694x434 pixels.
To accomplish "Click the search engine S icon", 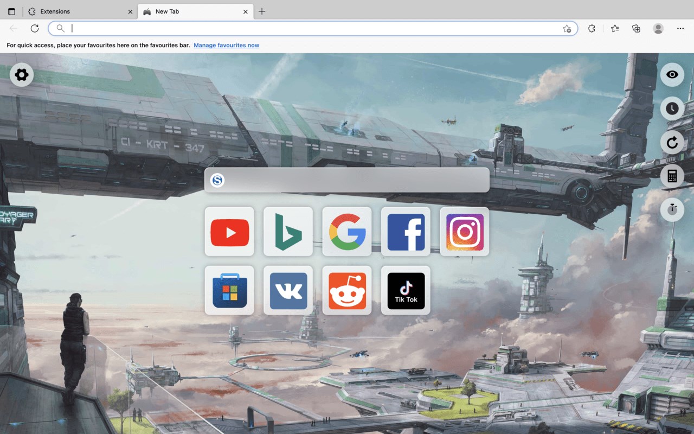I will tap(217, 180).
